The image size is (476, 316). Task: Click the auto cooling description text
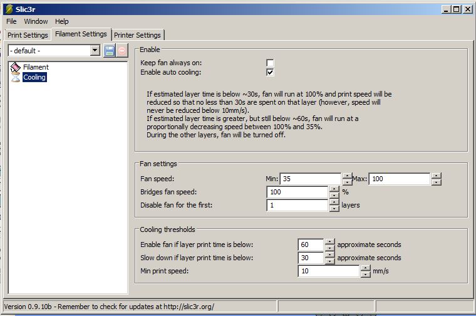[269, 114]
